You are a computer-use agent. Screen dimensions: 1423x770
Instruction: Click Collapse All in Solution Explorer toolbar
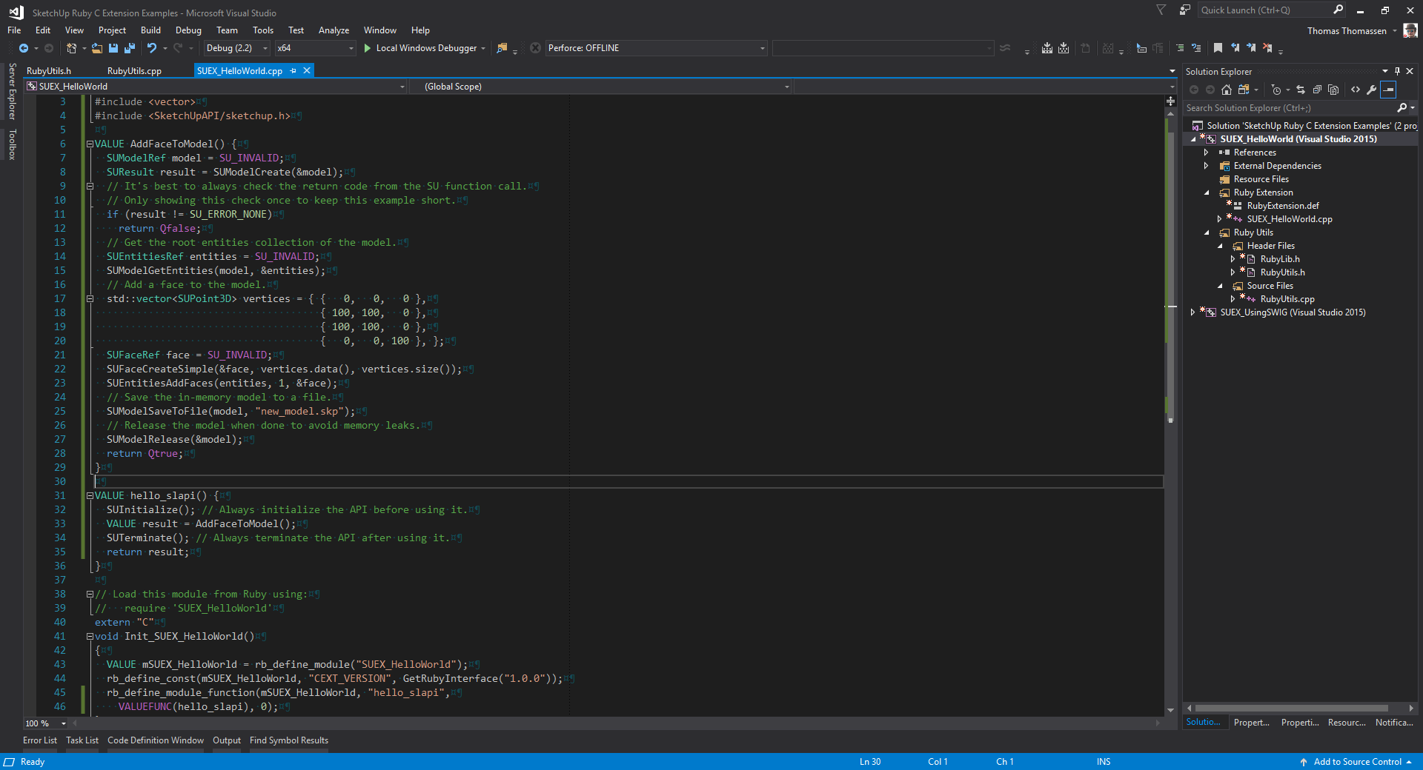[x=1317, y=90]
